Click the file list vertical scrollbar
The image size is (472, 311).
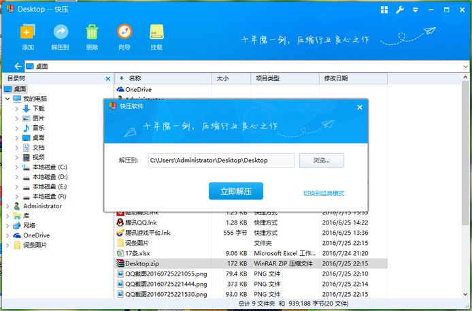(465, 152)
